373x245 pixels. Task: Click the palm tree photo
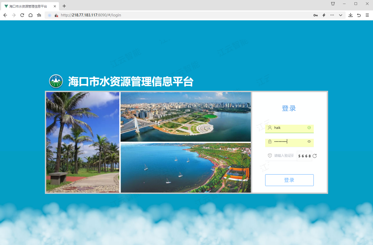click(83, 142)
